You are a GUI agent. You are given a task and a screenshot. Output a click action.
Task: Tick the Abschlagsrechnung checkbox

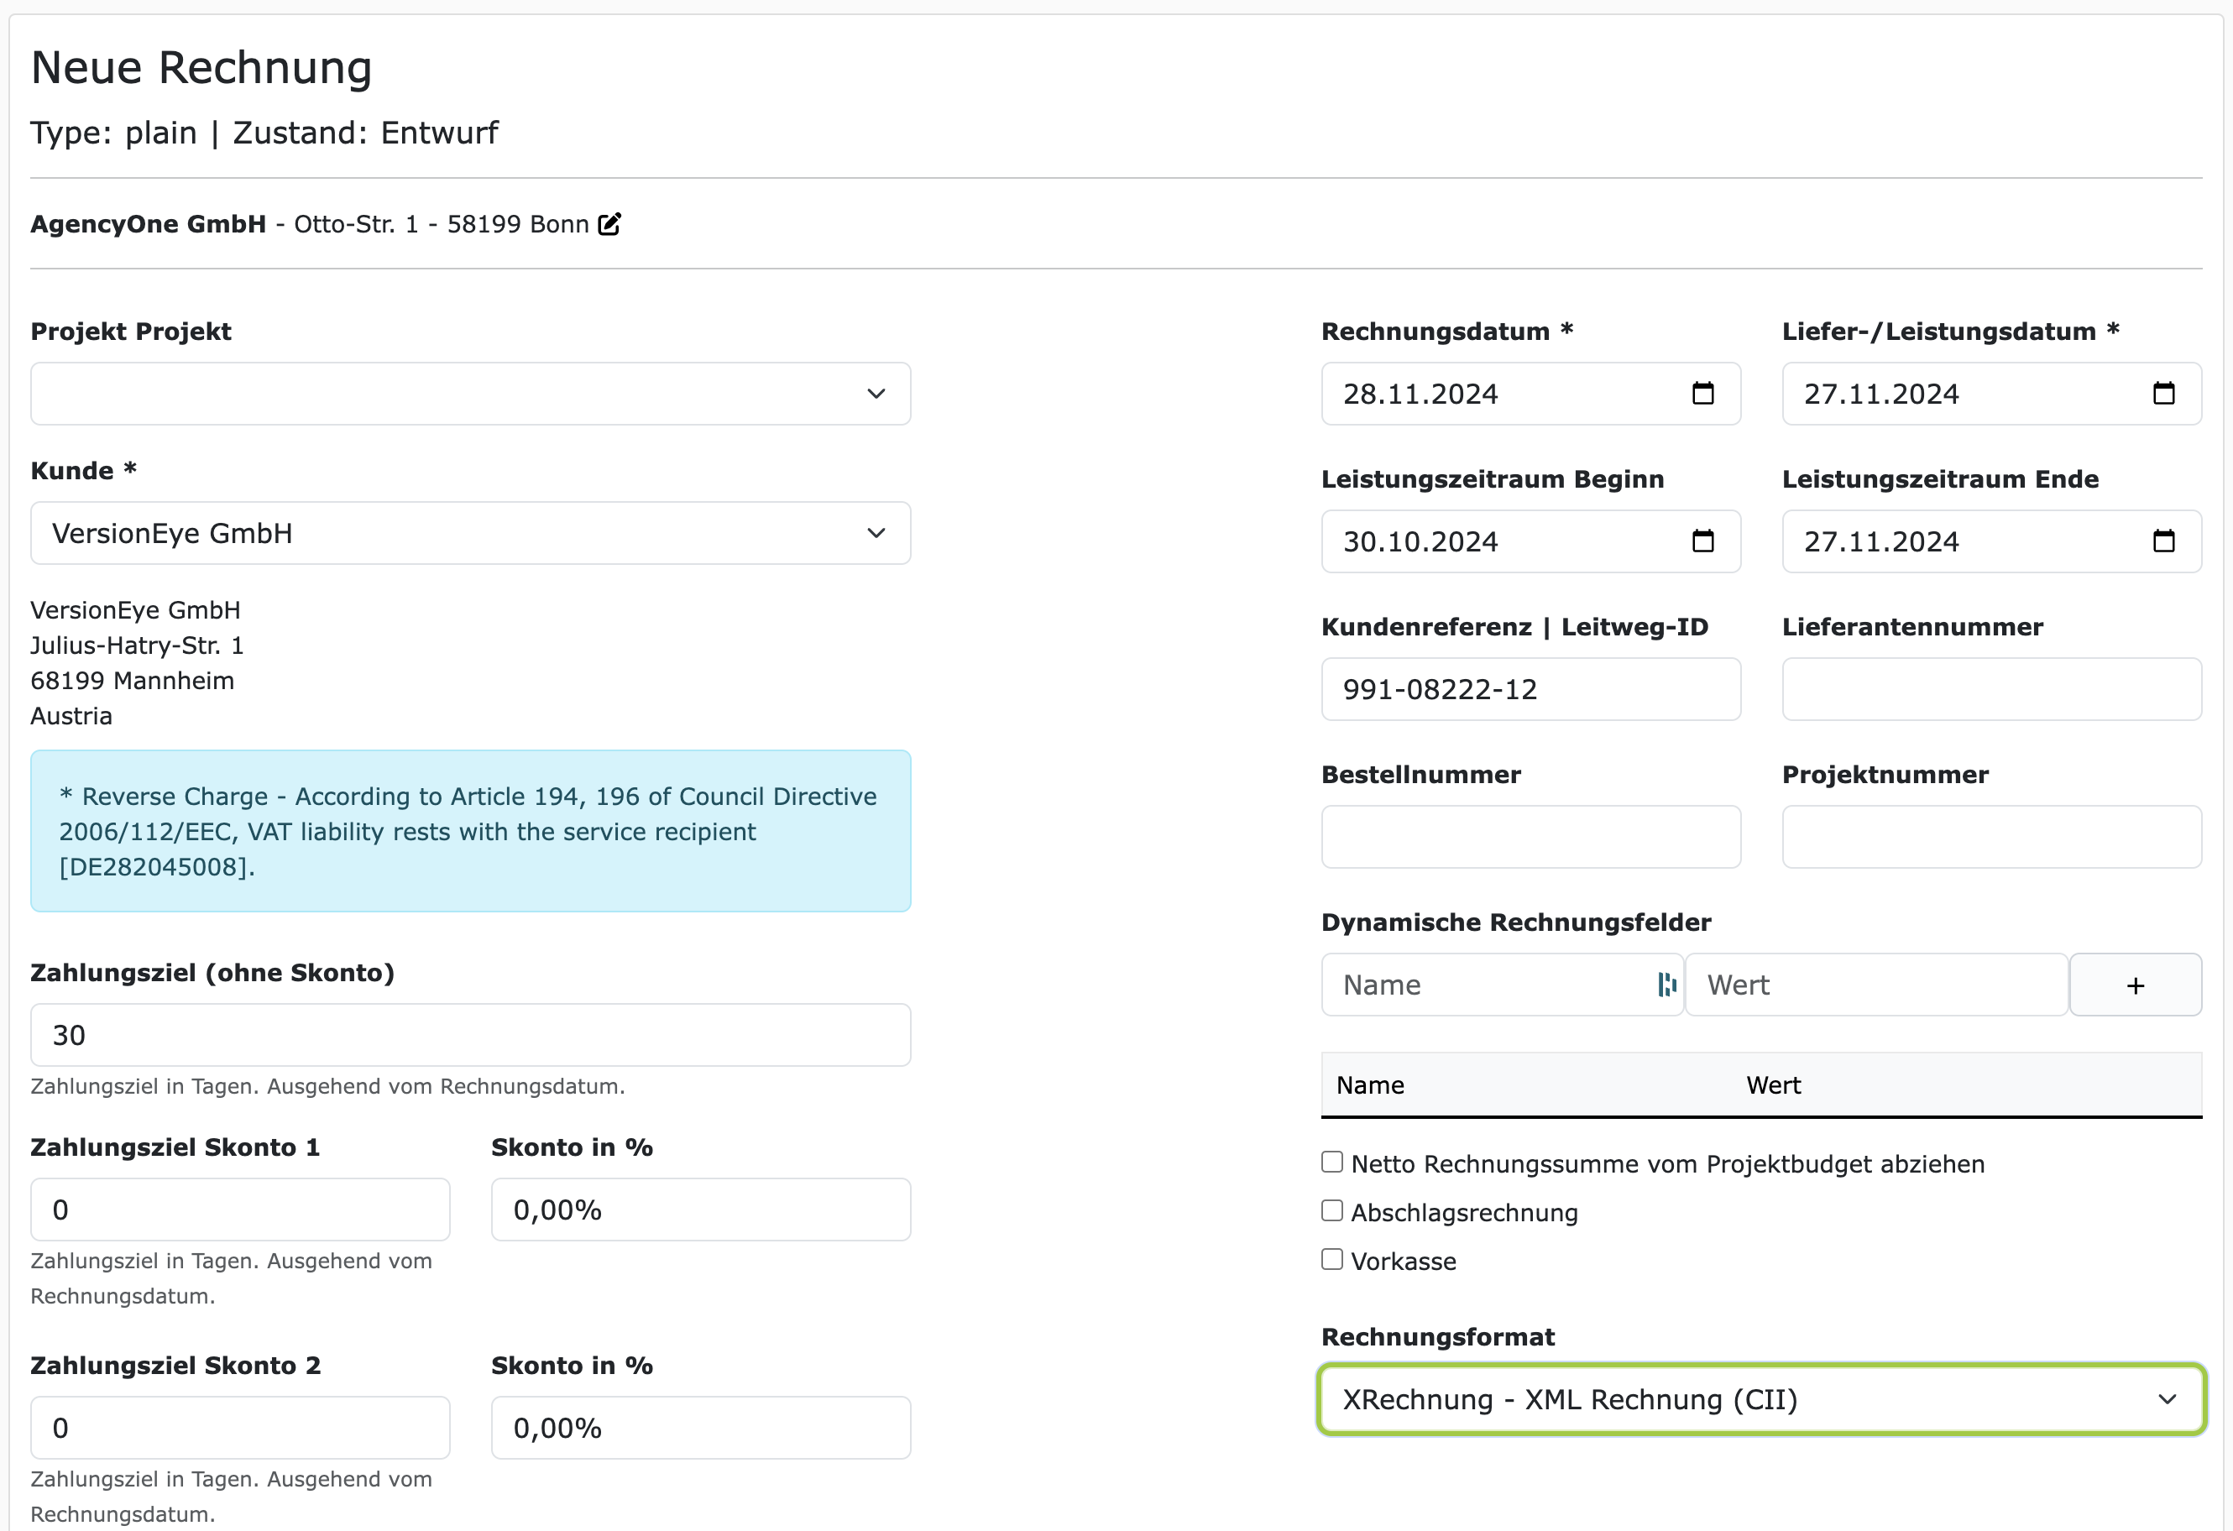(1331, 1211)
